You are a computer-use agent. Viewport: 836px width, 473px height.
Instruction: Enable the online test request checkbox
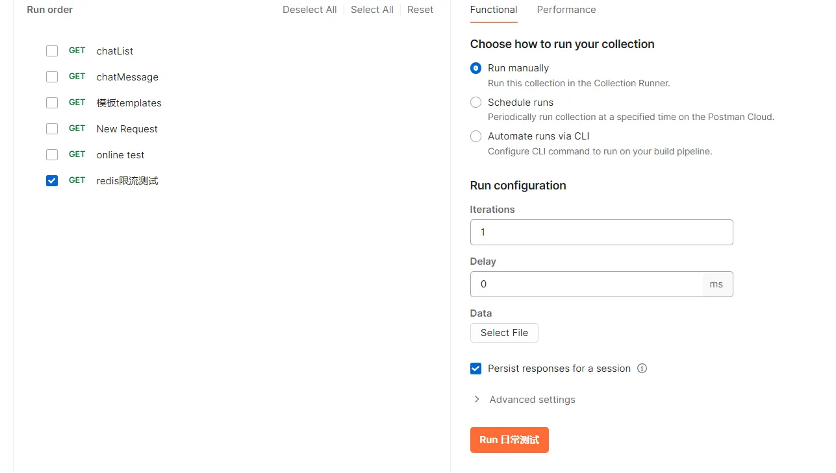click(x=52, y=155)
